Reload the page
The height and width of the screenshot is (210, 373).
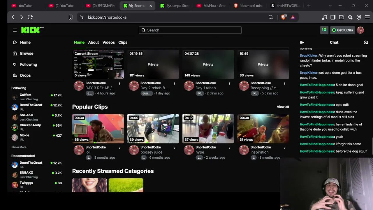tap(30, 17)
